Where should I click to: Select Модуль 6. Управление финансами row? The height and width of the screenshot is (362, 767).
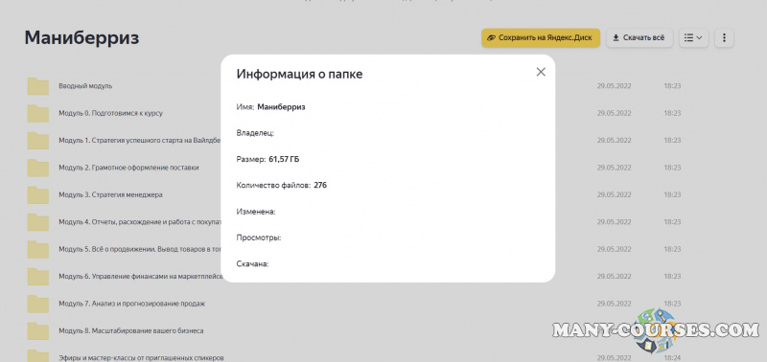tap(140, 277)
